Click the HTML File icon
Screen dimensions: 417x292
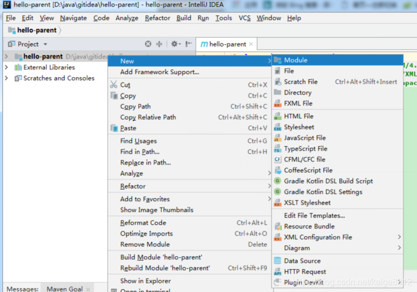(x=278, y=116)
